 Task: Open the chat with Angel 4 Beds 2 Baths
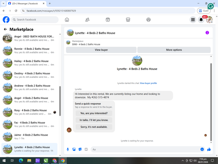click(x=29, y=100)
